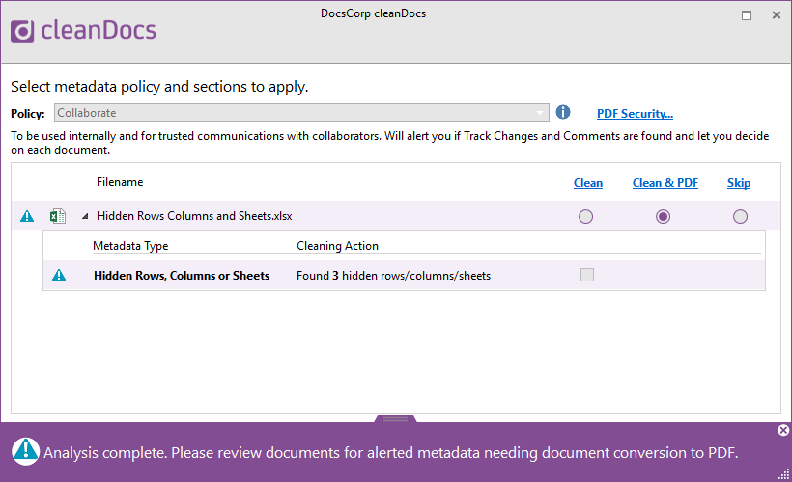This screenshot has height=482, width=792.
Task: Click the Metadata Type column header
Action: pos(130,246)
